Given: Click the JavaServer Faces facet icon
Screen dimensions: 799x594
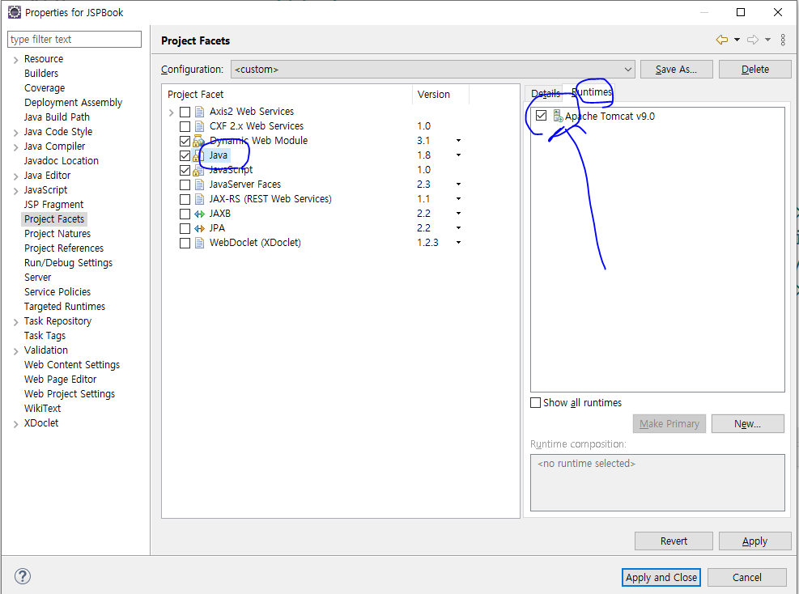Looking at the screenshot, I should [200, 185].
